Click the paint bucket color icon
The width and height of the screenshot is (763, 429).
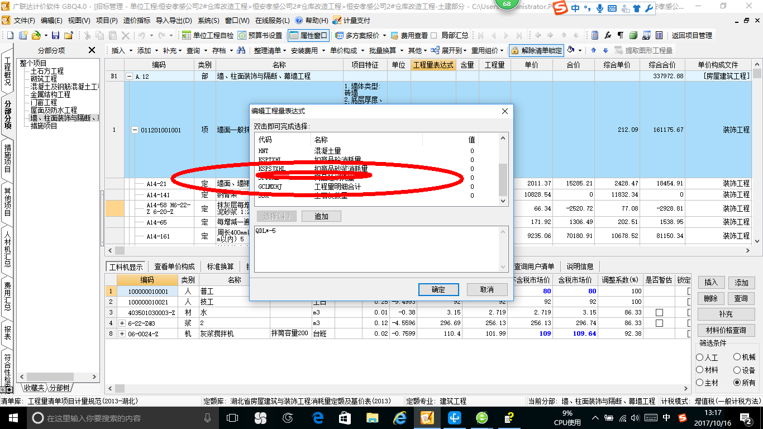[x=571, y=50]
